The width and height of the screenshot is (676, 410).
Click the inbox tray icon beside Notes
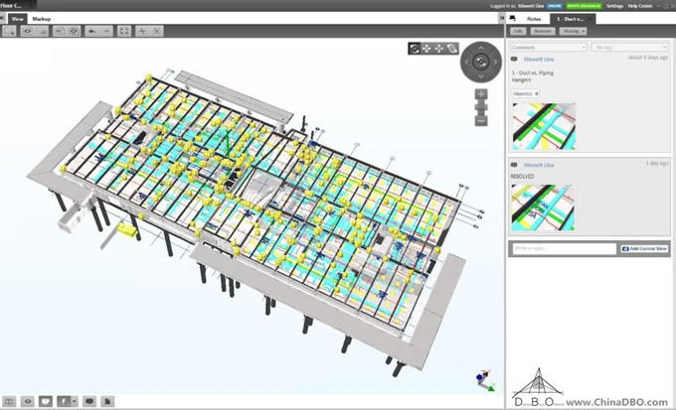pos(512,19)
